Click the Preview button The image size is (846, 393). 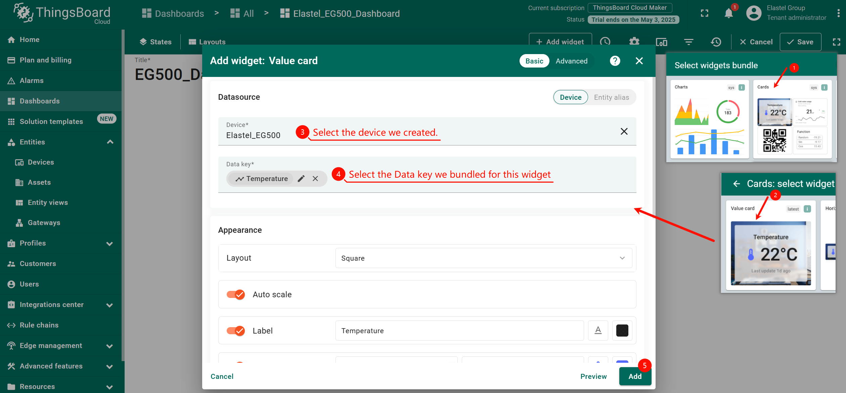pos(593,376)
